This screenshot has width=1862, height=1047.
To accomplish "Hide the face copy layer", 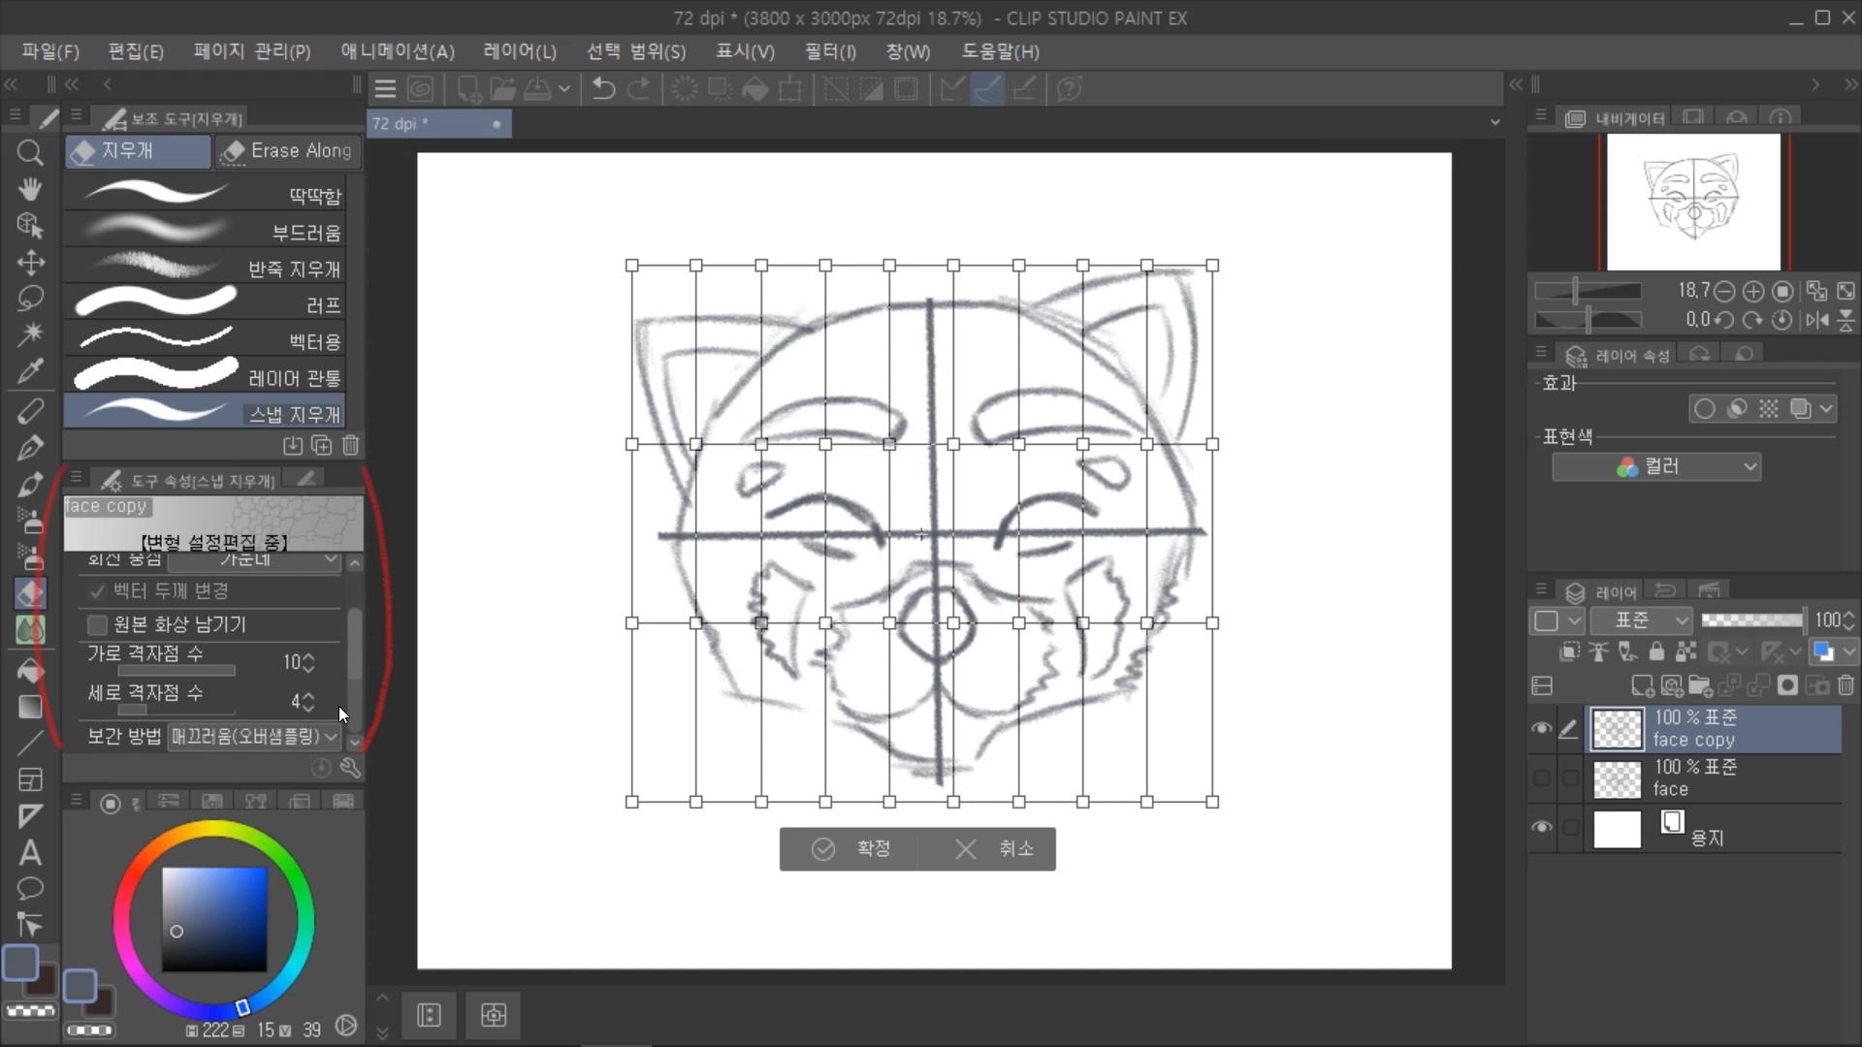I will (x=1541, y=729).
